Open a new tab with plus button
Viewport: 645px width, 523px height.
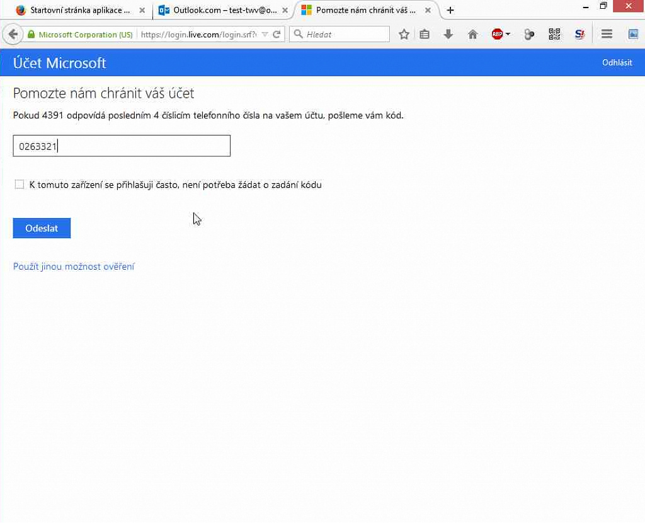tap(450, 10)
